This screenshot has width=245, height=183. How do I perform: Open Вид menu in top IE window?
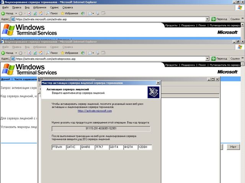point(27,8)
